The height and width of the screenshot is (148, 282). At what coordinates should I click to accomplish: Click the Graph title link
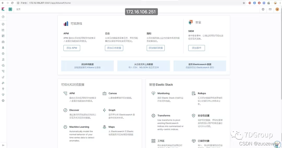tap(112, 110)
